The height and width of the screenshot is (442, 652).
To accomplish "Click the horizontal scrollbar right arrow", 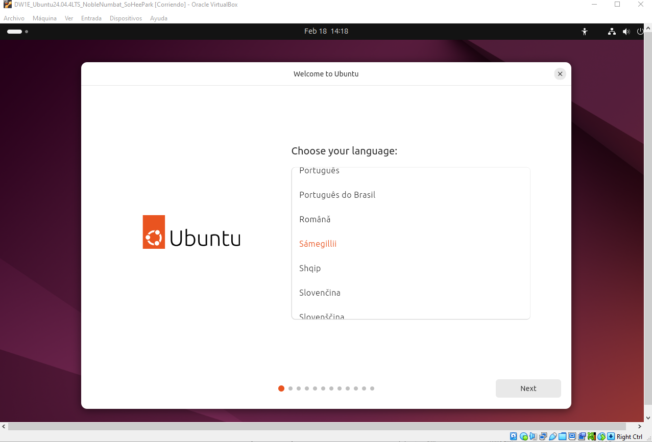I will tap(640, 426).
